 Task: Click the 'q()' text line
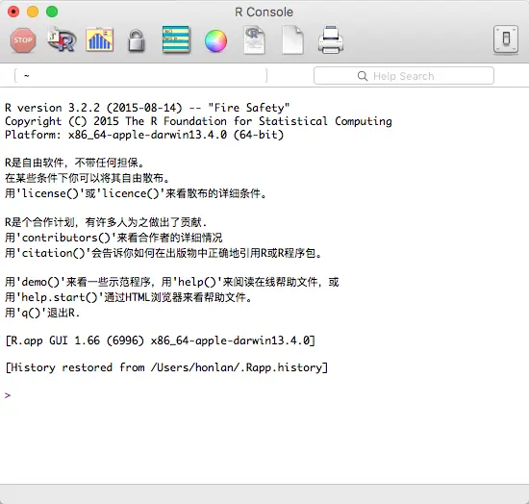tap(42, 313)
